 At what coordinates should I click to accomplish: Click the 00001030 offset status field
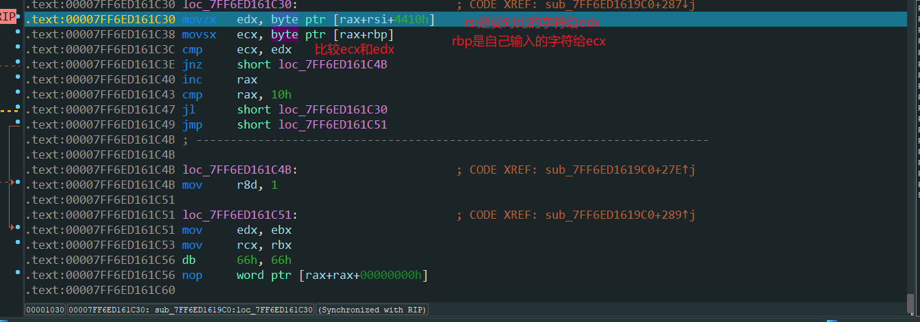[x=45, y=310]
